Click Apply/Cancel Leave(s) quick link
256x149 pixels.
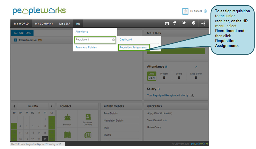click(160, 113)
